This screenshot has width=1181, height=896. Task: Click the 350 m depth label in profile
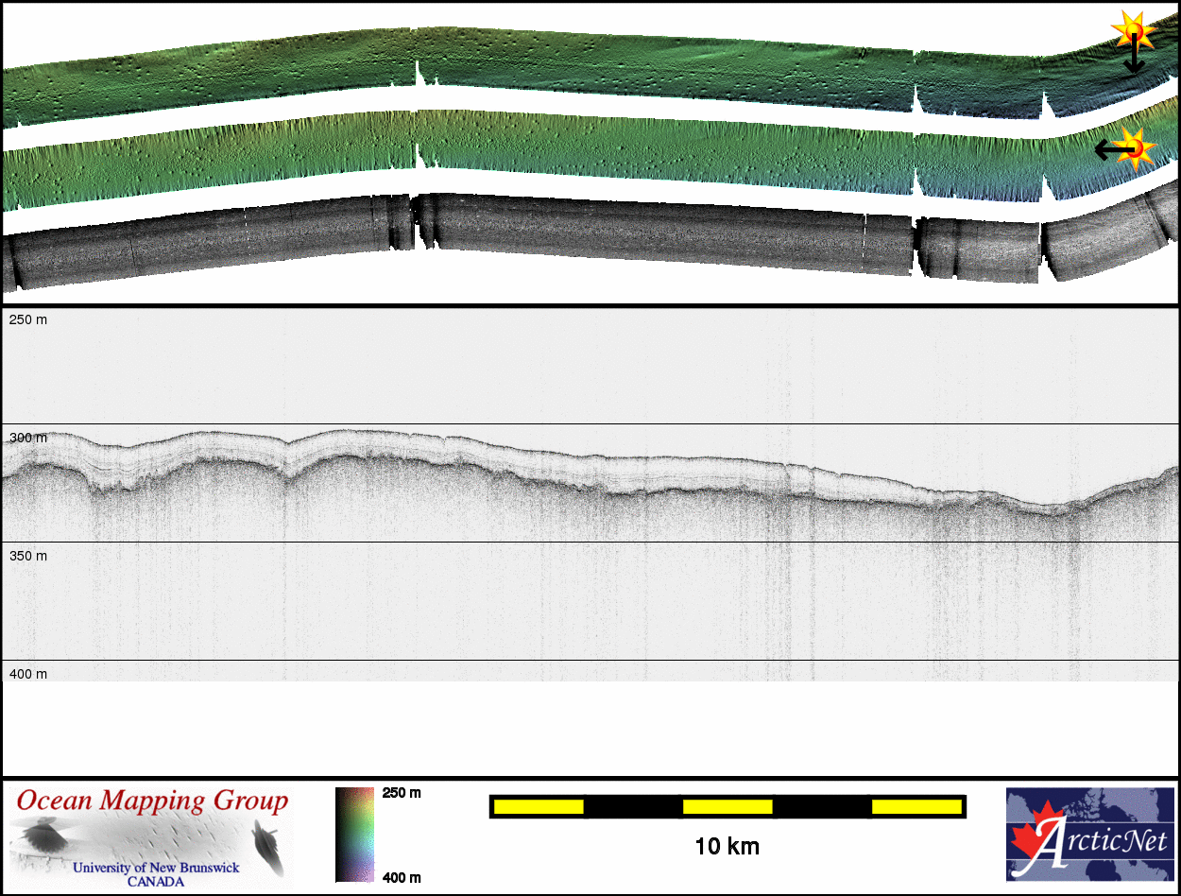(28, 557)
